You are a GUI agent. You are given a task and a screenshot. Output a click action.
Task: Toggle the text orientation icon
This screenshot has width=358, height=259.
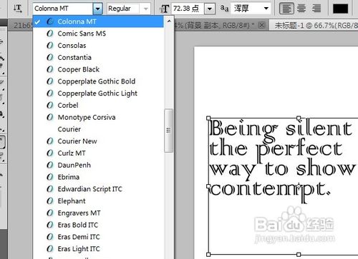pos(18,9)
